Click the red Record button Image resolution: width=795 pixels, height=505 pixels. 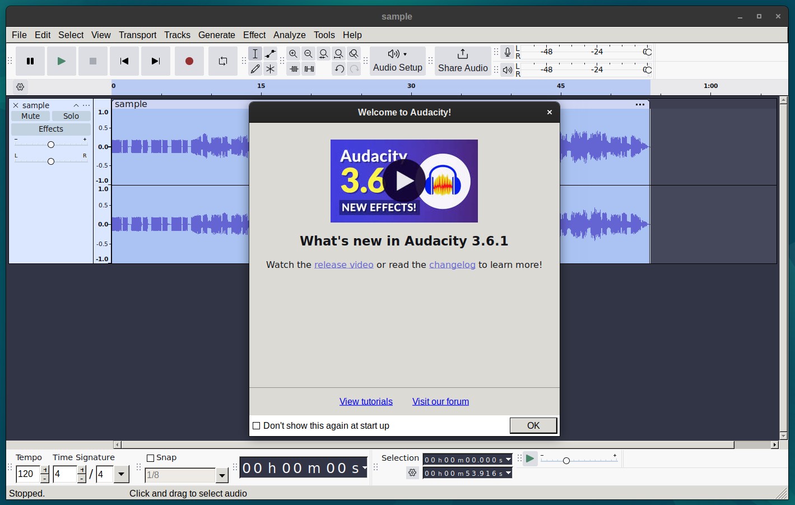pyautogui.click(x=189, y=61)
